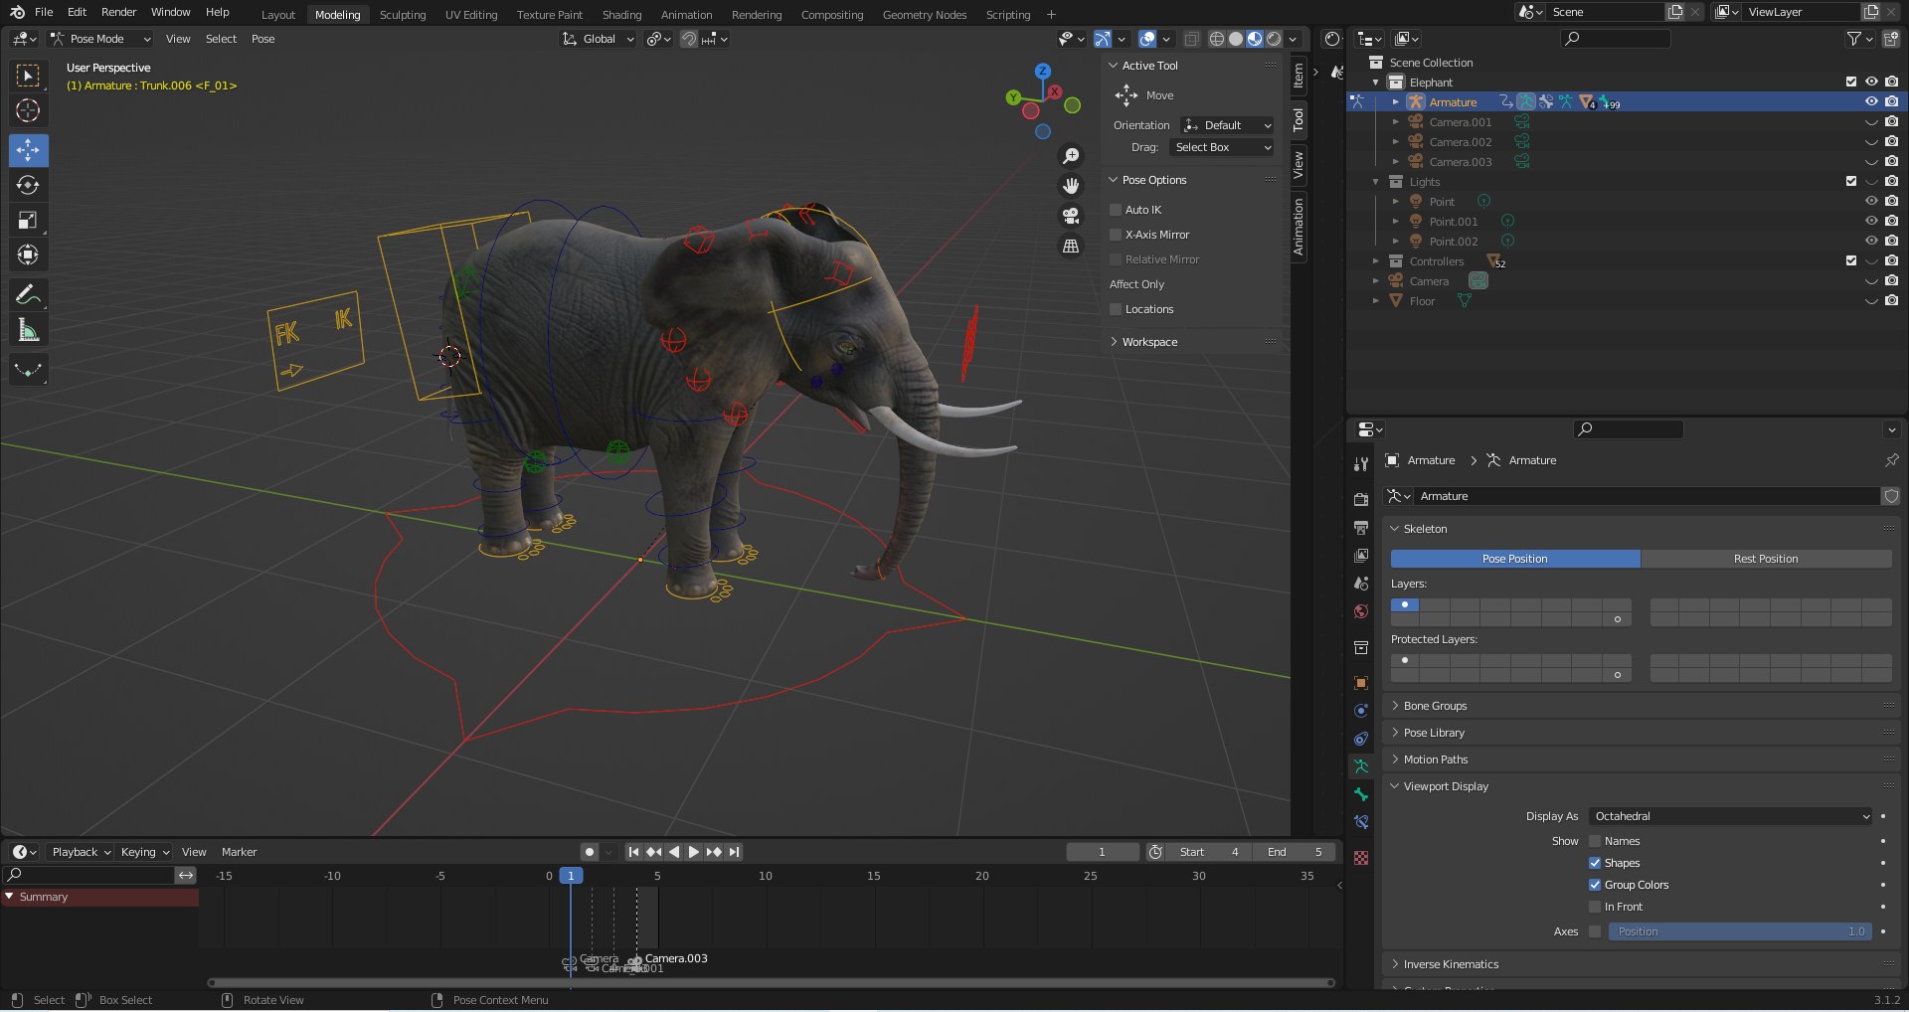
Task: Choose the Measure tool
Action: pyautogui.click(x=28, y=330)
